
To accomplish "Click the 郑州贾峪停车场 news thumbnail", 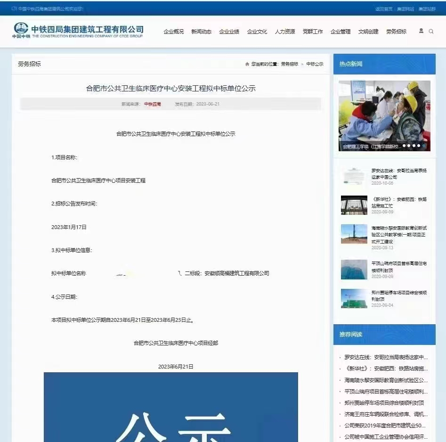I will [x=354, y=298].
